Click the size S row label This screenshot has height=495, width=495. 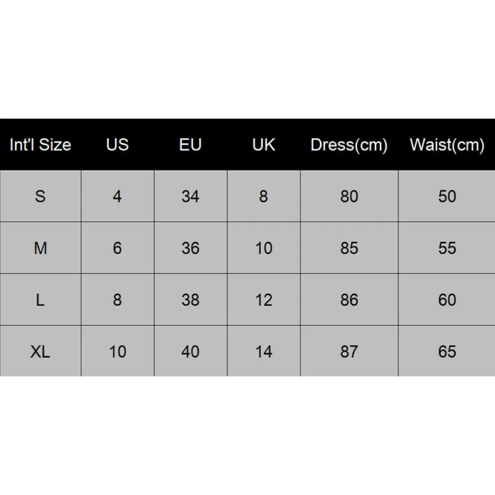click(40, 196)
